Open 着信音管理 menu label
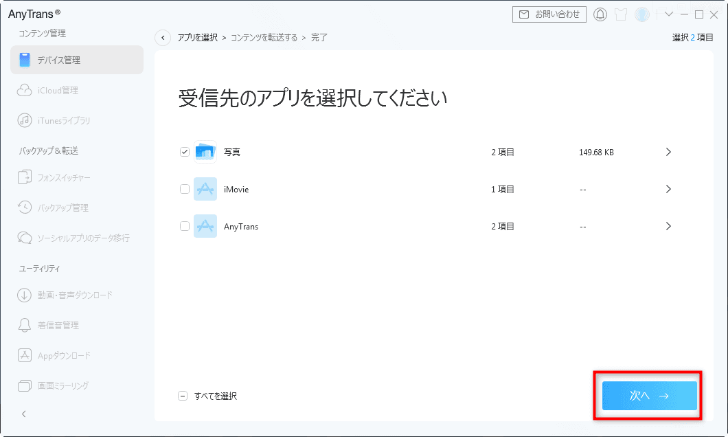 click(58, 325)
